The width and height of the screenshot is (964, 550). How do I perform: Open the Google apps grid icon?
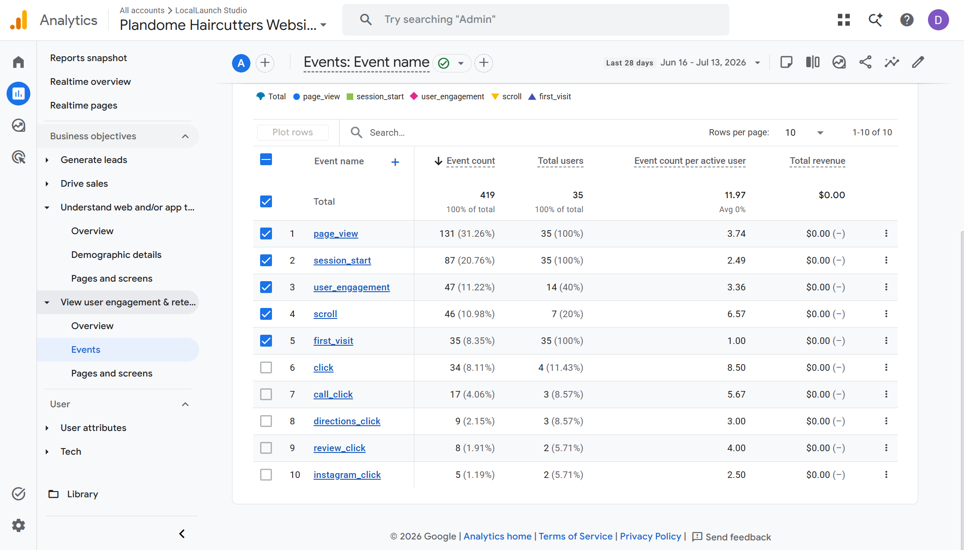click(x=844, y=20)
